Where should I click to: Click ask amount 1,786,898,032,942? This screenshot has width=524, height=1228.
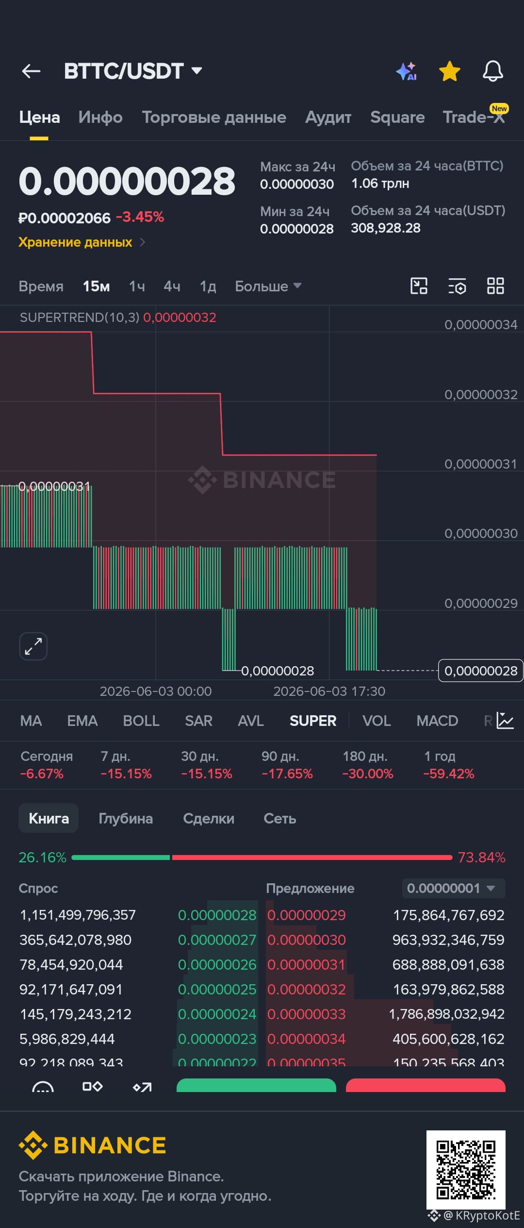[x=447, y=1014]
